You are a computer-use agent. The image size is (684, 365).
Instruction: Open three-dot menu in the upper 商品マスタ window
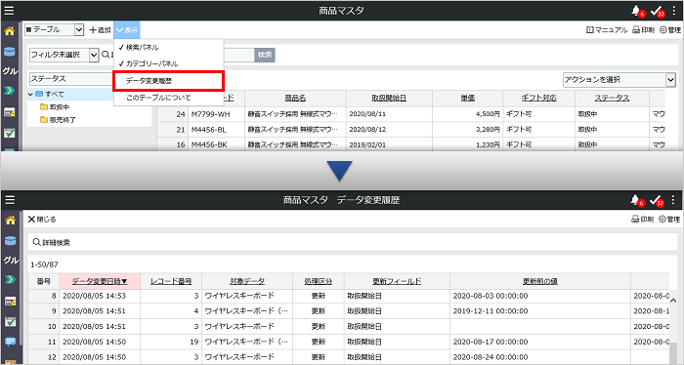(x=674, y=11)
